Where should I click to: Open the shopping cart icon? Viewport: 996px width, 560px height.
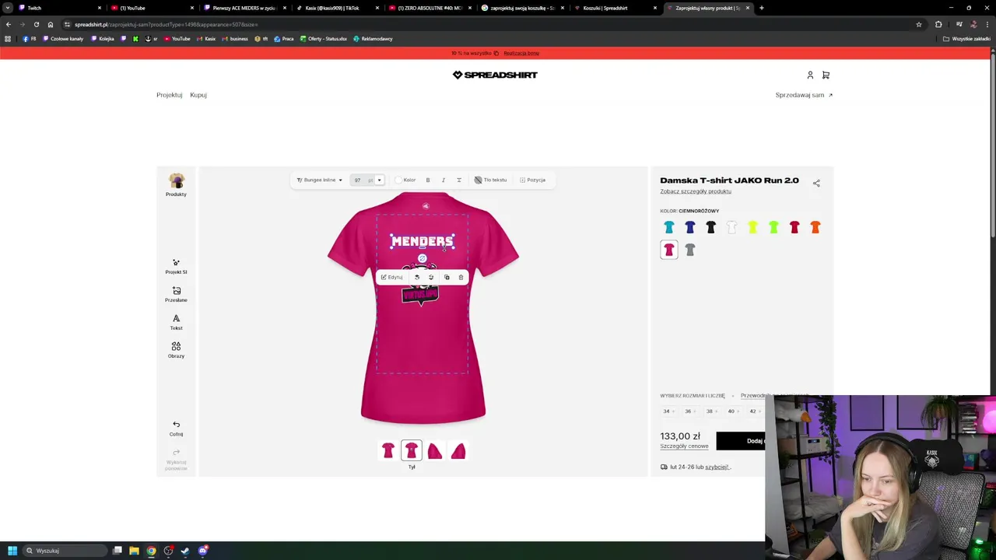coord(826,75)
